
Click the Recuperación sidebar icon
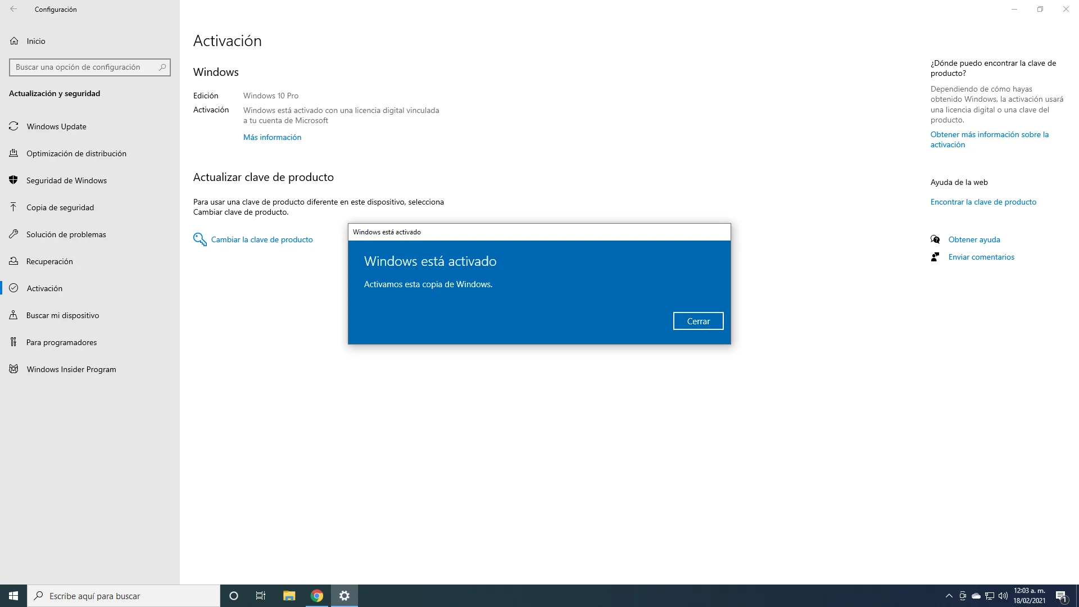click(14, 261)
